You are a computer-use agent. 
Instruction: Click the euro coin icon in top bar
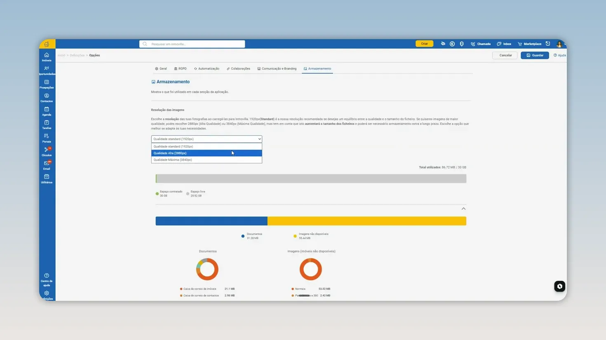point(452,44)
